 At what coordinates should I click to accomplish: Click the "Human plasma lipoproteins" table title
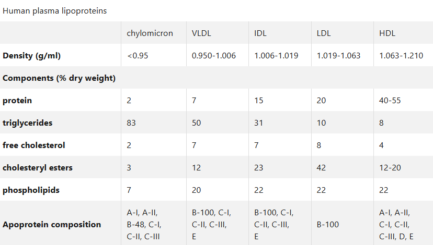tap(54, 11)
